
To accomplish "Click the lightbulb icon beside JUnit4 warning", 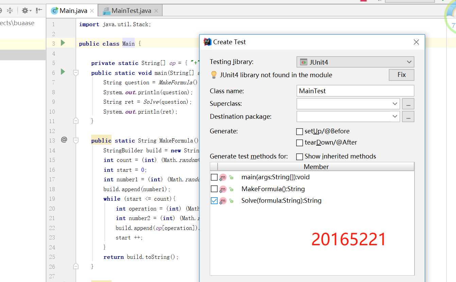I will coord(214,75).
